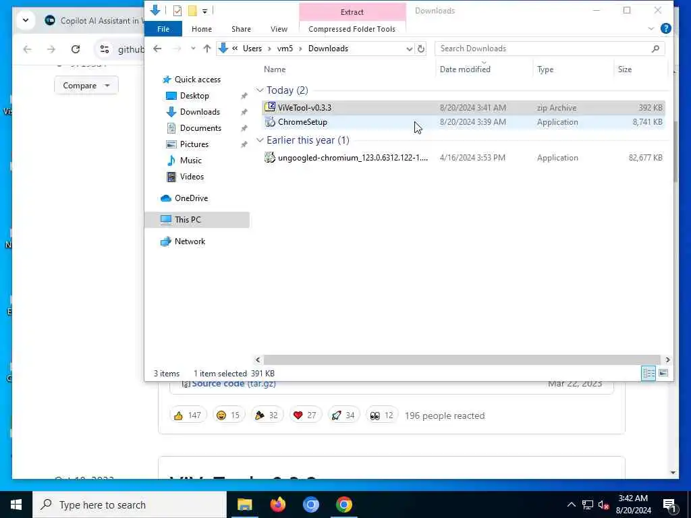Open Videos in navigation pane
The width and height of the screenshot is (691, 518).
(192, 177)
